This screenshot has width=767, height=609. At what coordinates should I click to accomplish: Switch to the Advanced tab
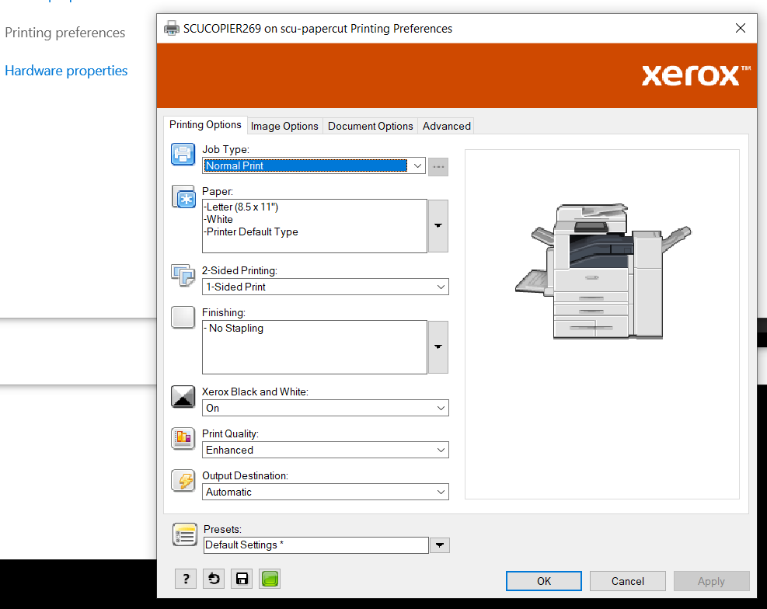pos(446,126)
